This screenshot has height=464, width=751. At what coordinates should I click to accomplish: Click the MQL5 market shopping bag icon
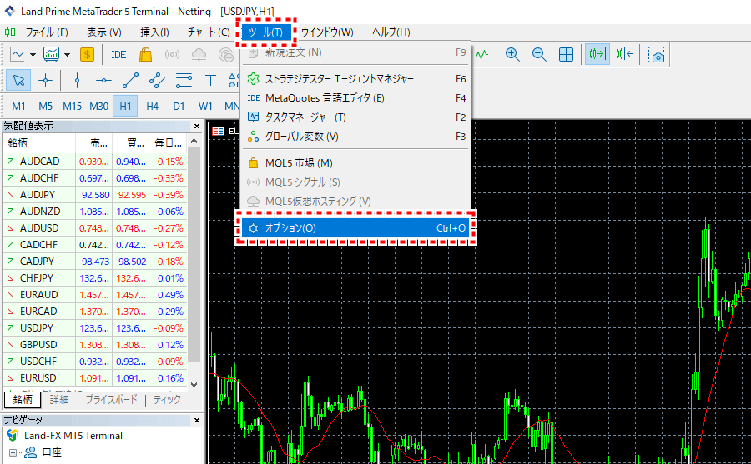tap(145, 54)
